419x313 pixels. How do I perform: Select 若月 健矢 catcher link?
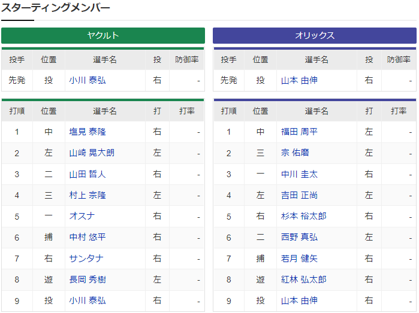point(299,259)
